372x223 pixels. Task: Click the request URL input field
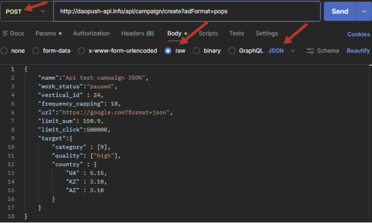[x=186, y=12]
